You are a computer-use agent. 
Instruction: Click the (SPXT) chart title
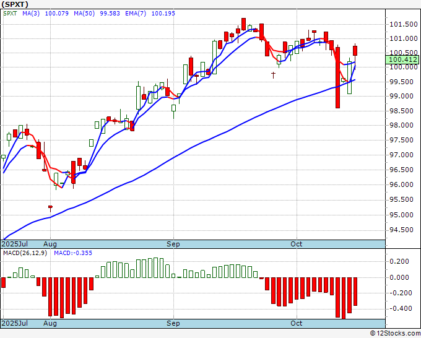point(15,4)
